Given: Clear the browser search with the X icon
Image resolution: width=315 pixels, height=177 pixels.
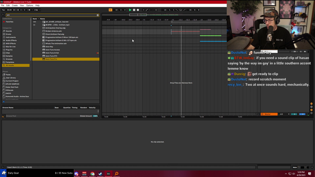Looking at the screenshot, I should click(97, 15).
